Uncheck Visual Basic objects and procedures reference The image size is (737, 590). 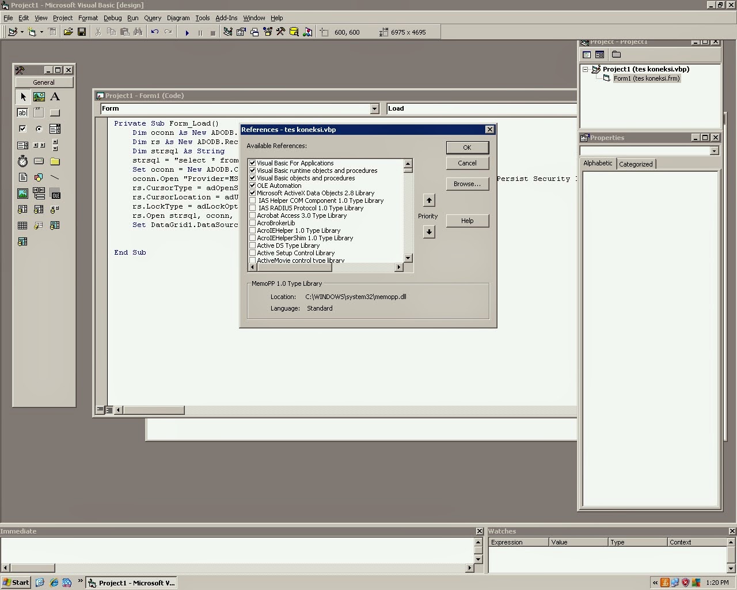[252, 178]
